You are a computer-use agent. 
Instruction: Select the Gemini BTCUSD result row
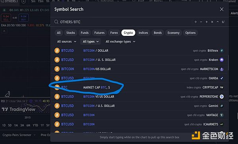point(139,106)
